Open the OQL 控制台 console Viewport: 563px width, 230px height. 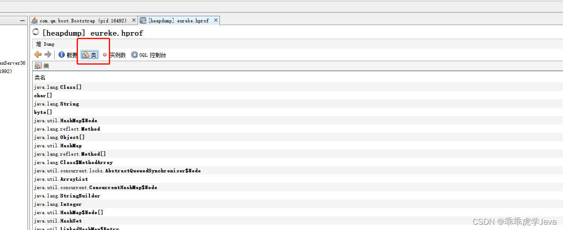tap(148, 55)
